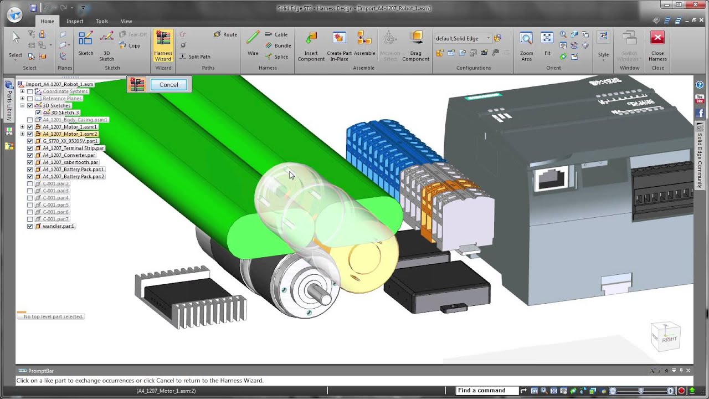Select the Split Path command

pyautogui.click(x=194, y=57)
